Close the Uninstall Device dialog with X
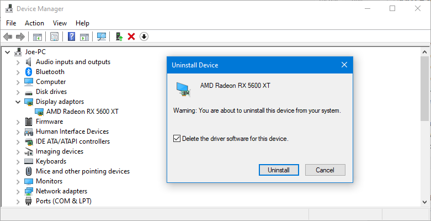 tap(344, 65)
